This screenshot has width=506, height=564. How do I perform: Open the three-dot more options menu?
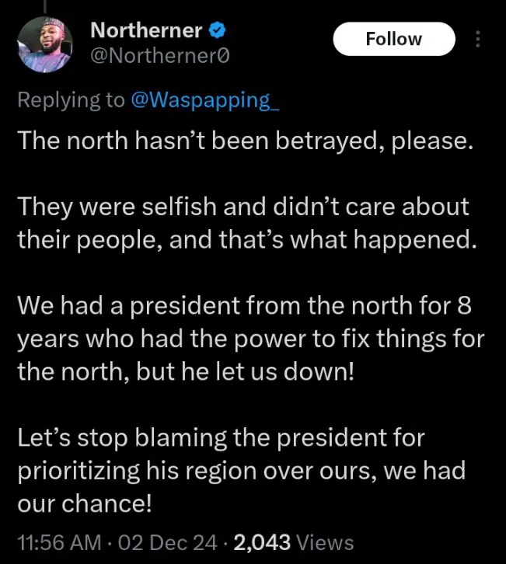click(478, 40)
